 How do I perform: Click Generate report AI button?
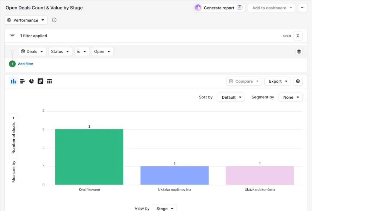click(219, 8)
